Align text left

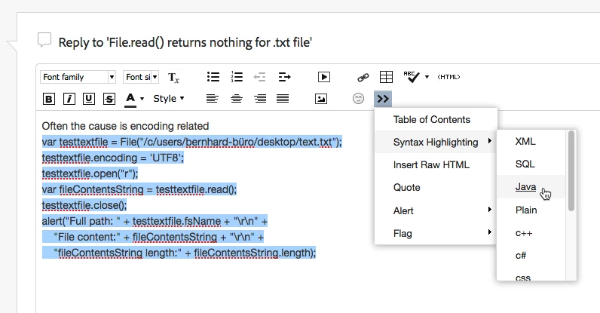(x=212, y=99)
